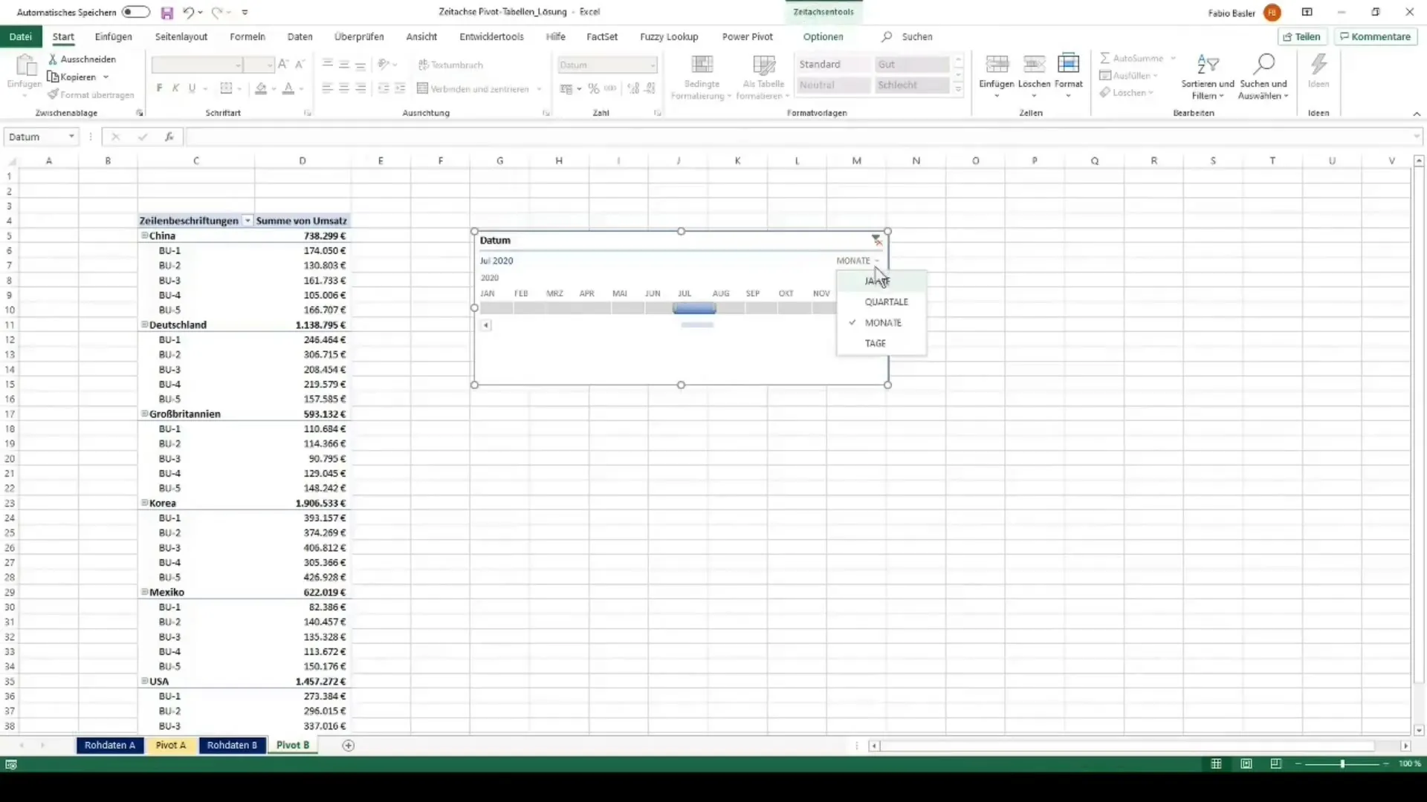
Task: Open the Name Box dropdown arrow
Action: 71,137
